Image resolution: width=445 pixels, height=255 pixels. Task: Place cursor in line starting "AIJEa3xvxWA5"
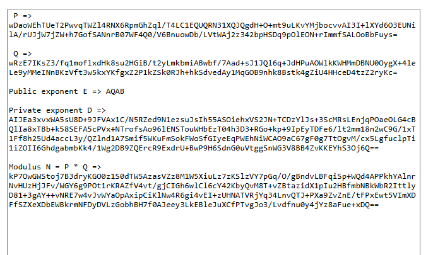[212, 120]
